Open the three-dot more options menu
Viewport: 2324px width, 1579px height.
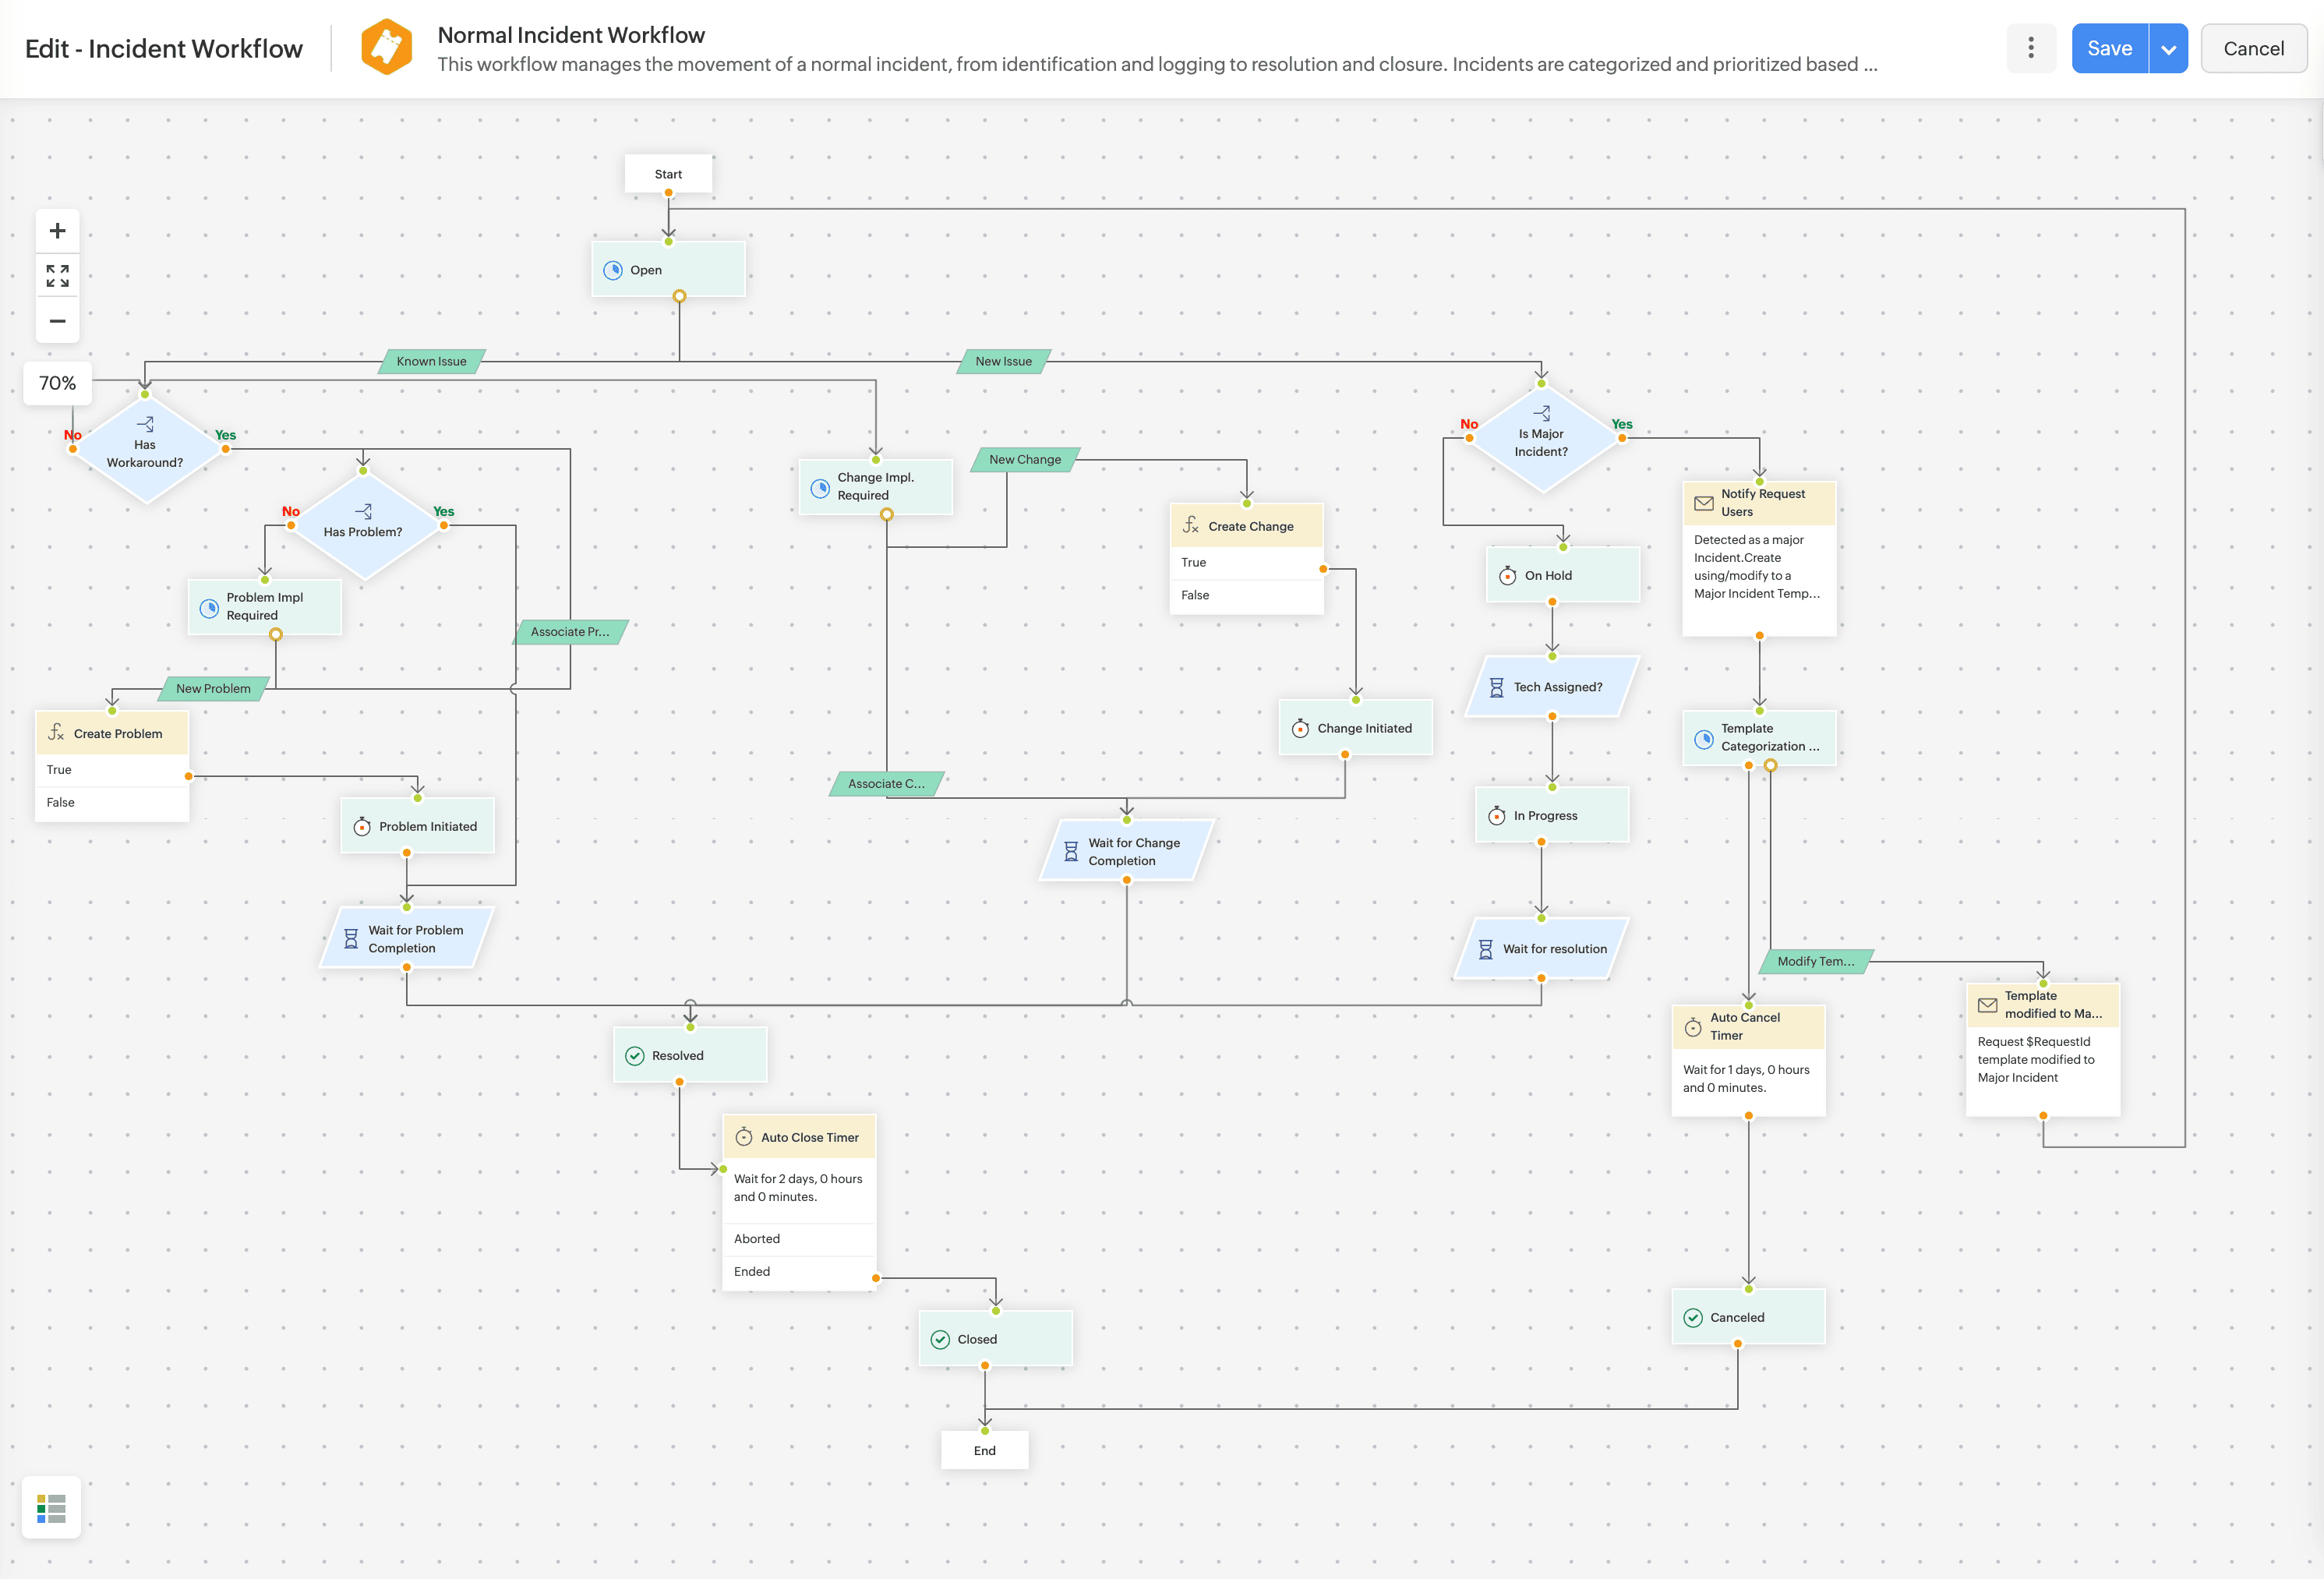tap(2031, 47)
